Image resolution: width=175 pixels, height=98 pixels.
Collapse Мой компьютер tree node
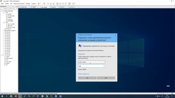pyautogui.click(x=2, y=11)
